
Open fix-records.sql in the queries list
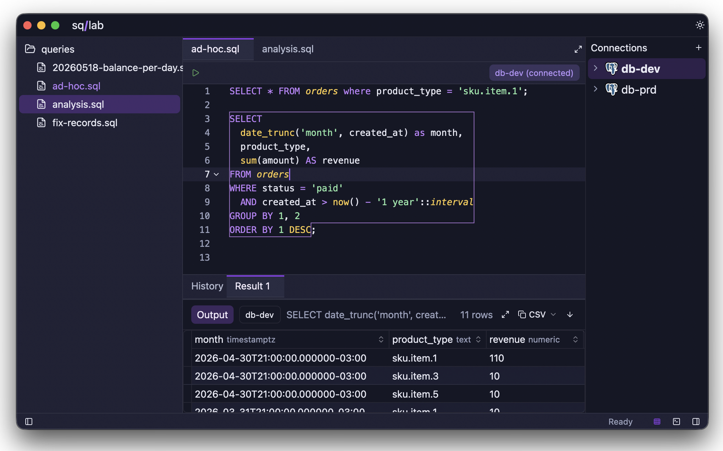tap(100, 122)
